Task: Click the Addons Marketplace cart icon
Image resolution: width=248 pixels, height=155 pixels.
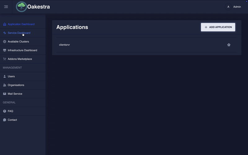Action: coord(5,59)
